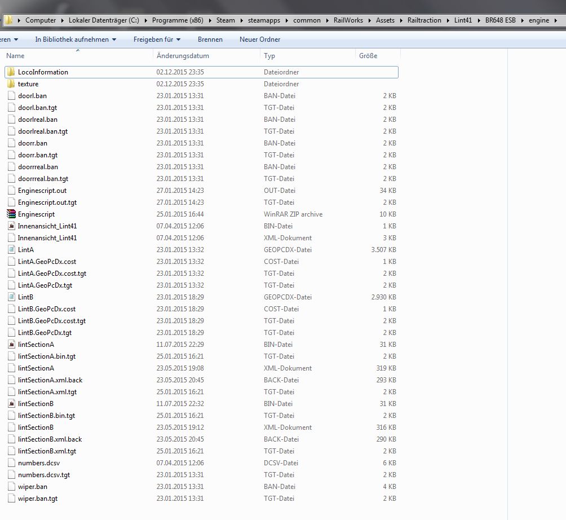This screenshot has height=520, width=566.
Task: Navigate to Railtraction in the address bar
Action: [424, 20]
